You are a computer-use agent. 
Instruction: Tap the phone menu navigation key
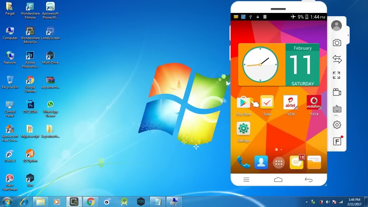click(246, 180)
